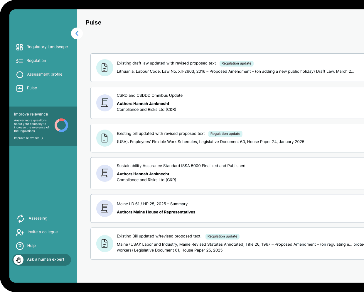Click the Assessment profile circle icon

(20, 75)
